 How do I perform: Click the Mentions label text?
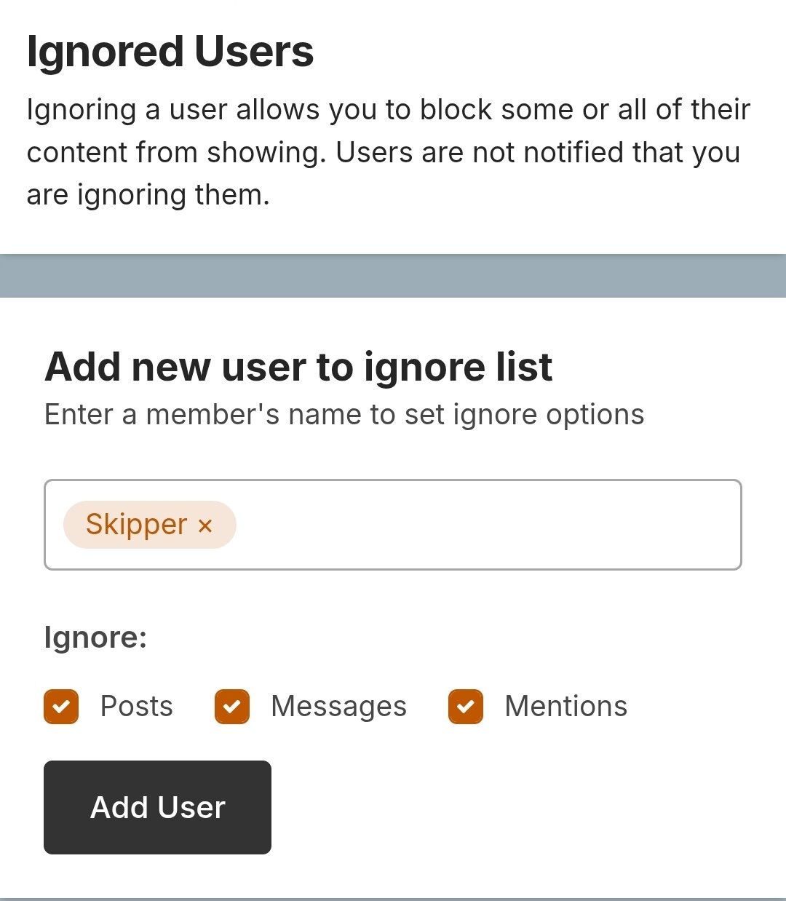coord(565,707)
